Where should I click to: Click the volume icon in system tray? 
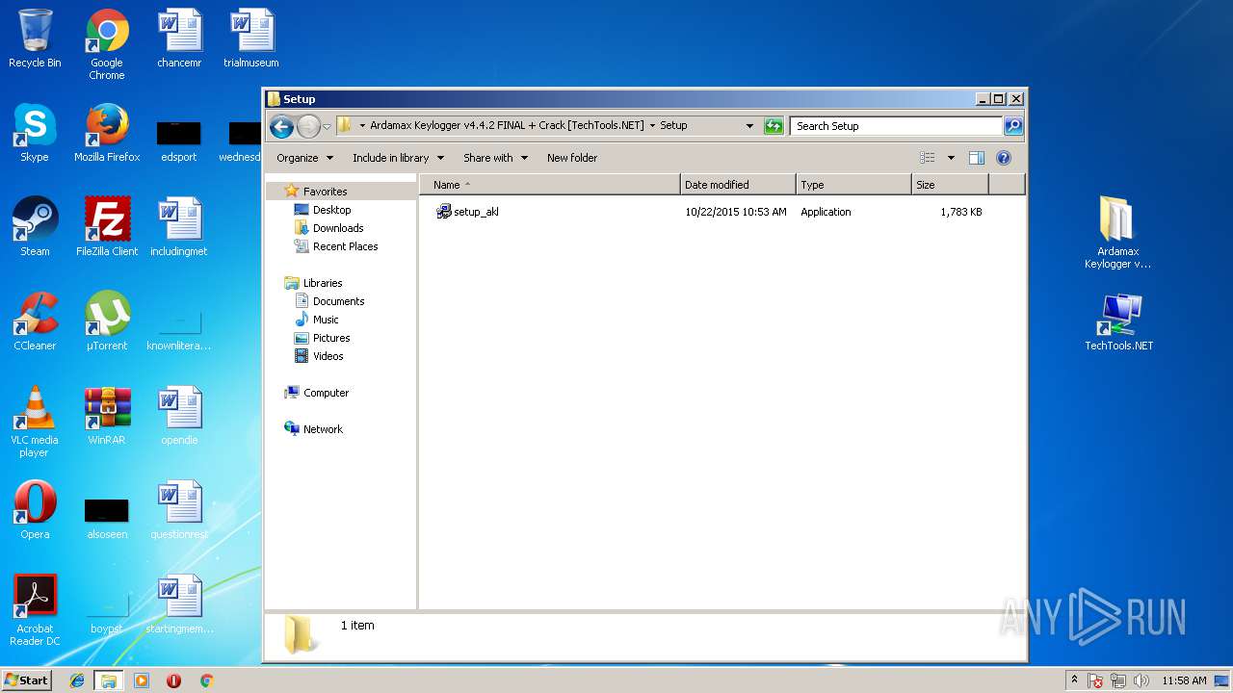tap(1141, 680)
